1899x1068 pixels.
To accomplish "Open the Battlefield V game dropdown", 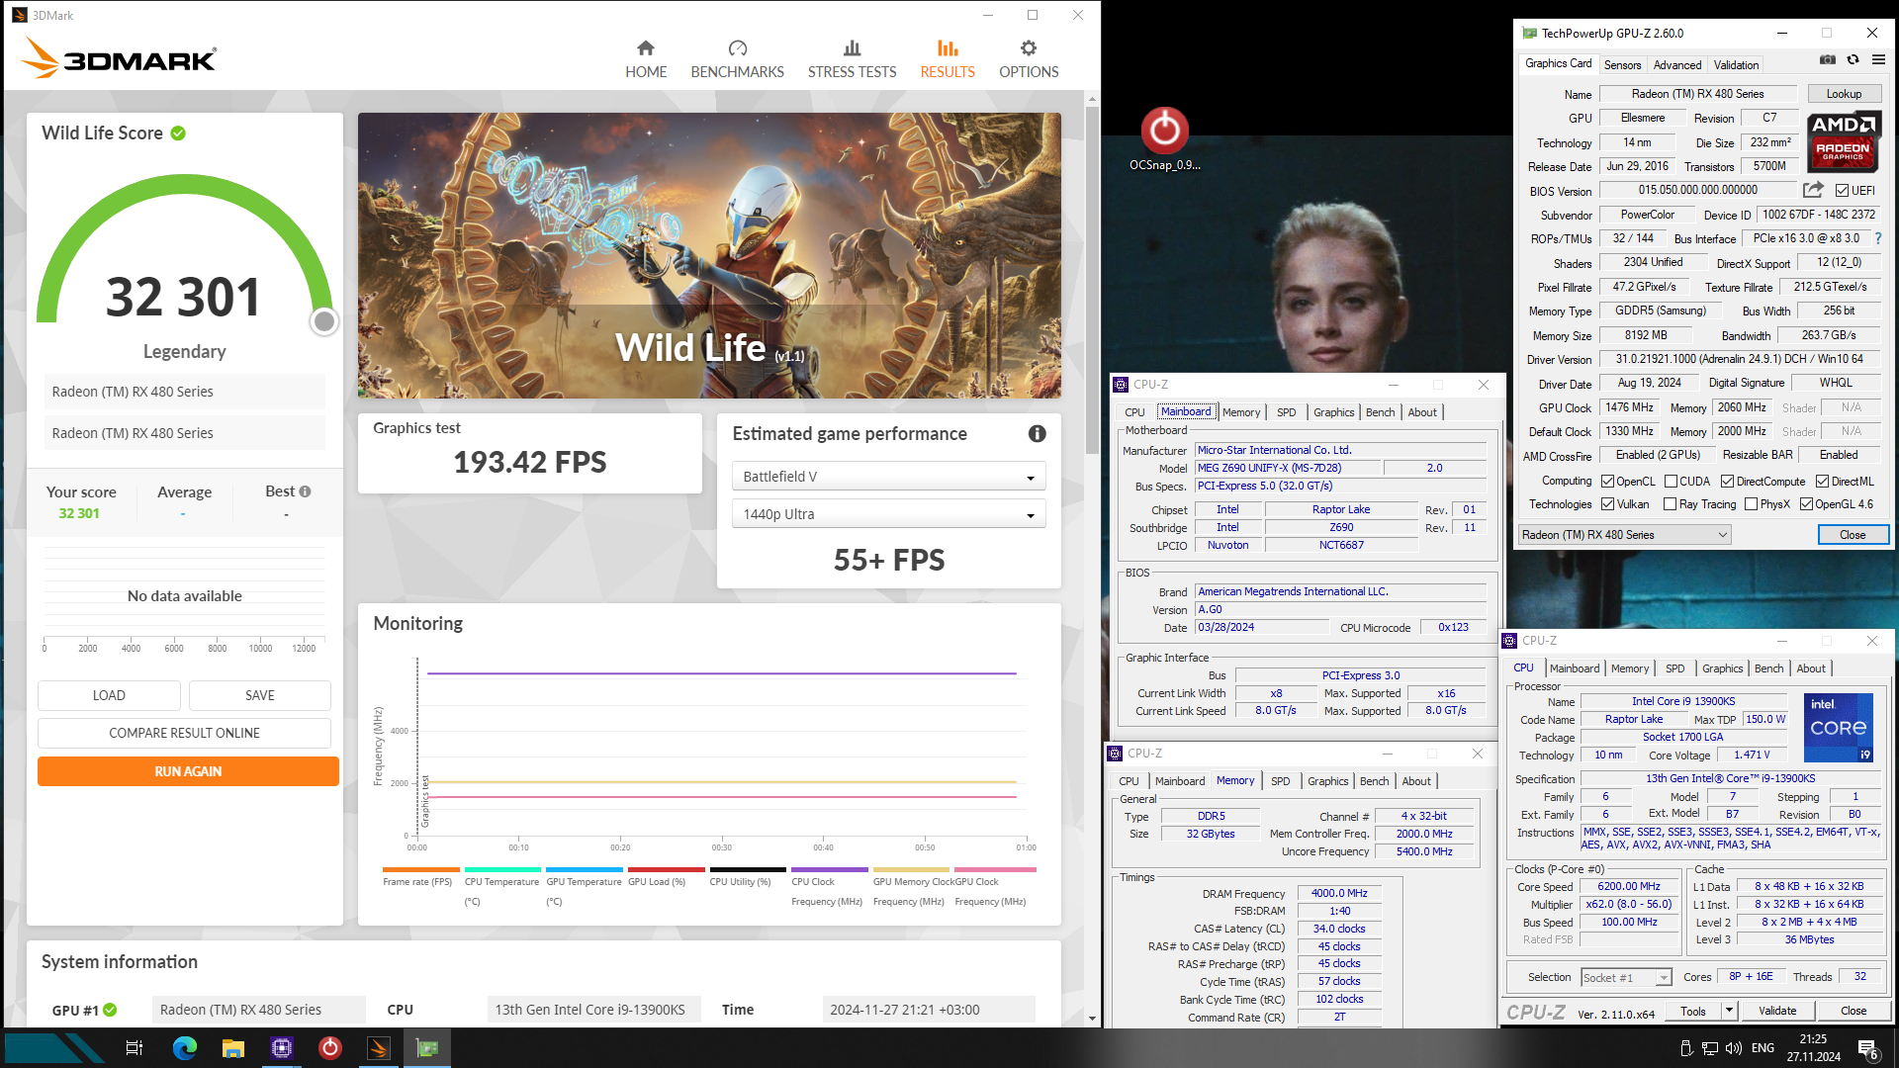I will click(888, 477).
